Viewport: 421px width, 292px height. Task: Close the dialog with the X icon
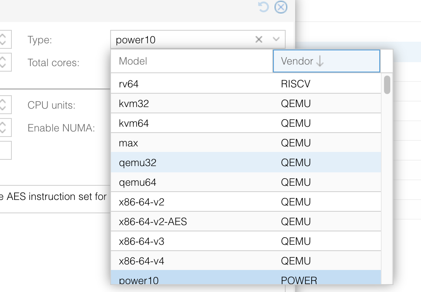point(281,7)
